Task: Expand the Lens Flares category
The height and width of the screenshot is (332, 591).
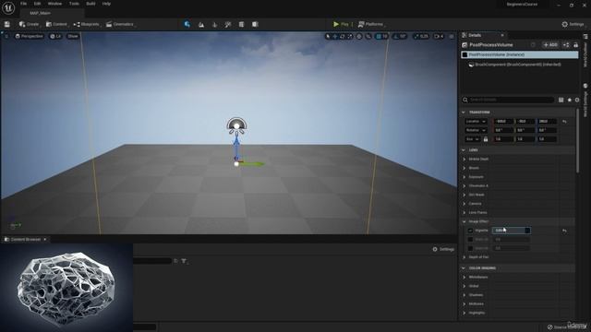Action: click(x=464, y=213)
